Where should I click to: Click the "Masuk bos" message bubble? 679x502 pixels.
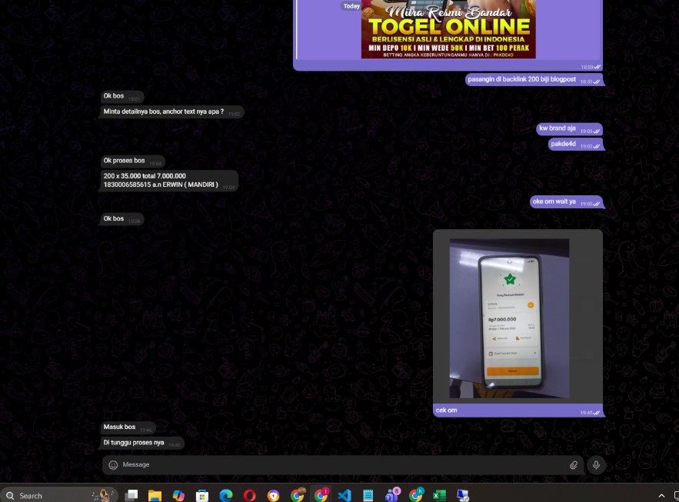(120, 427)
